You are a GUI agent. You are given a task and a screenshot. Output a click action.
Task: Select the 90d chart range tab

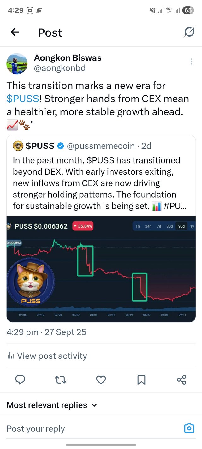(x=181, y=226)
